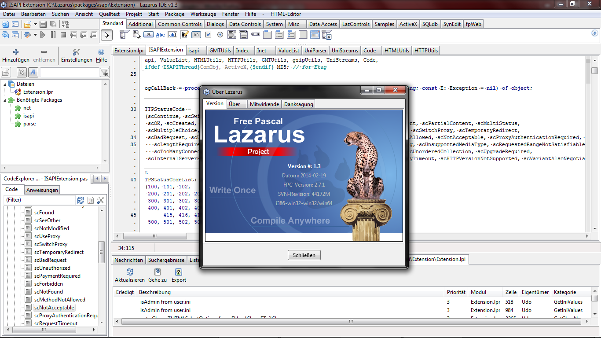The height and width of the screenshot is (338, 601).
Task: Click the Run (play) toolbar icon
Action: pos(43,35)
